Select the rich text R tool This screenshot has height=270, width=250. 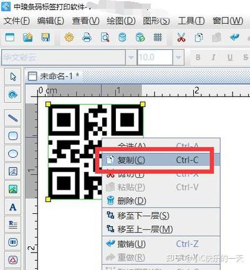click(13, 224)
